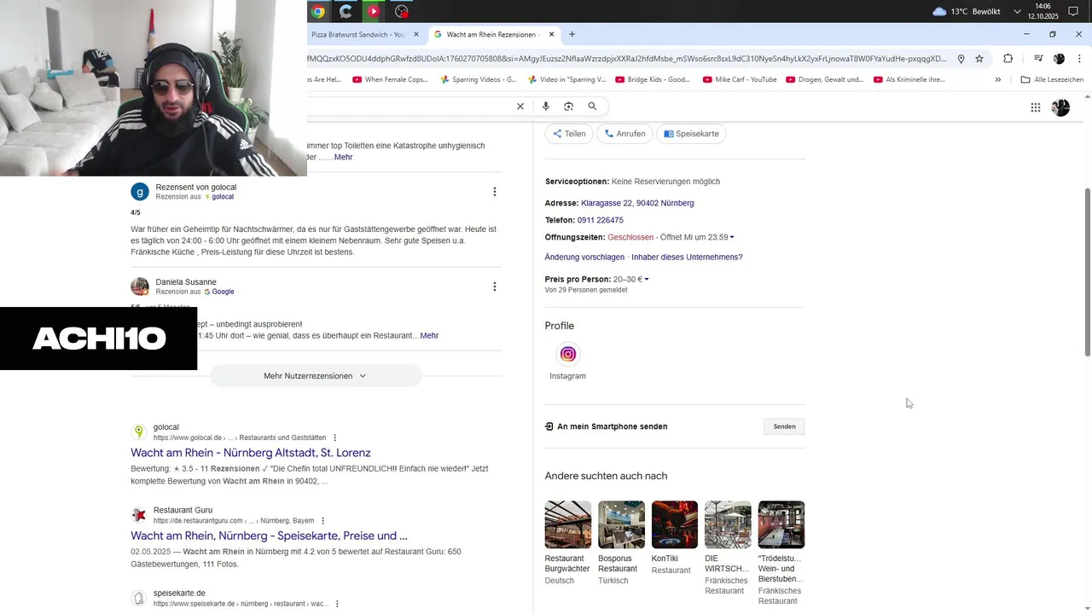Clear the Google search box with X

point(520,107)
